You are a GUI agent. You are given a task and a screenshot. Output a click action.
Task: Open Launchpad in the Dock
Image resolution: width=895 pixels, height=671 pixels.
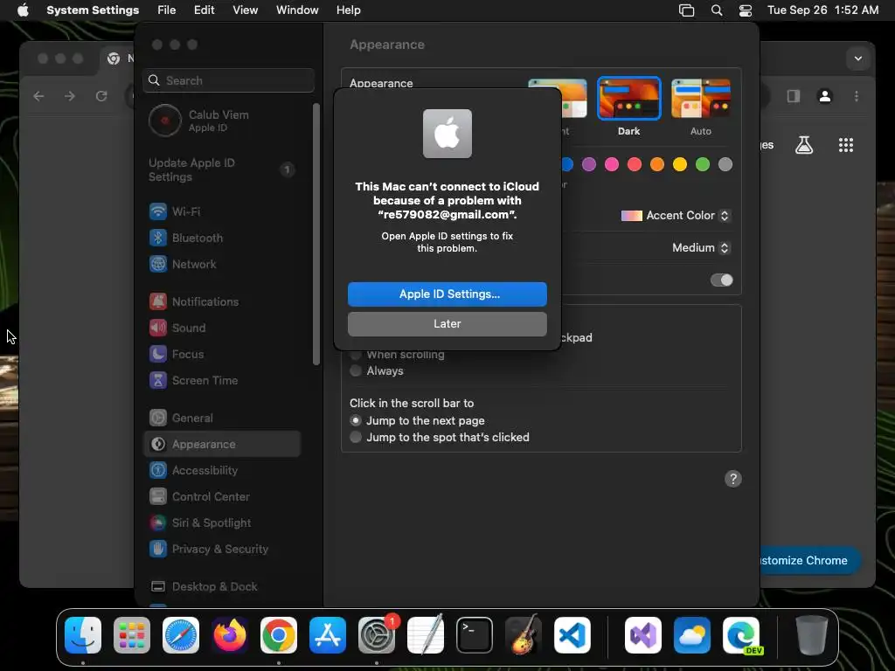(x=132, y=635)
